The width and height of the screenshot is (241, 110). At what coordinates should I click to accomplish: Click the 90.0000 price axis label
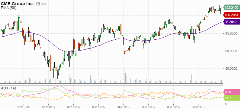tap(231, 51)
